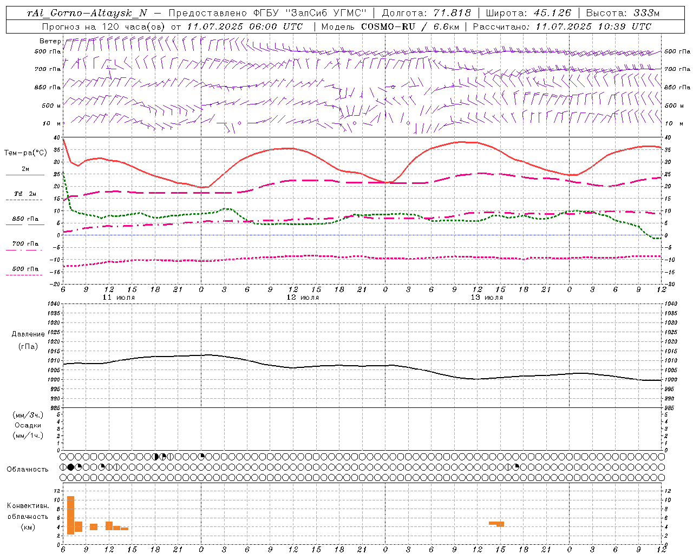Click the elevation text Высота: 333м

click(x=623, y=13)
